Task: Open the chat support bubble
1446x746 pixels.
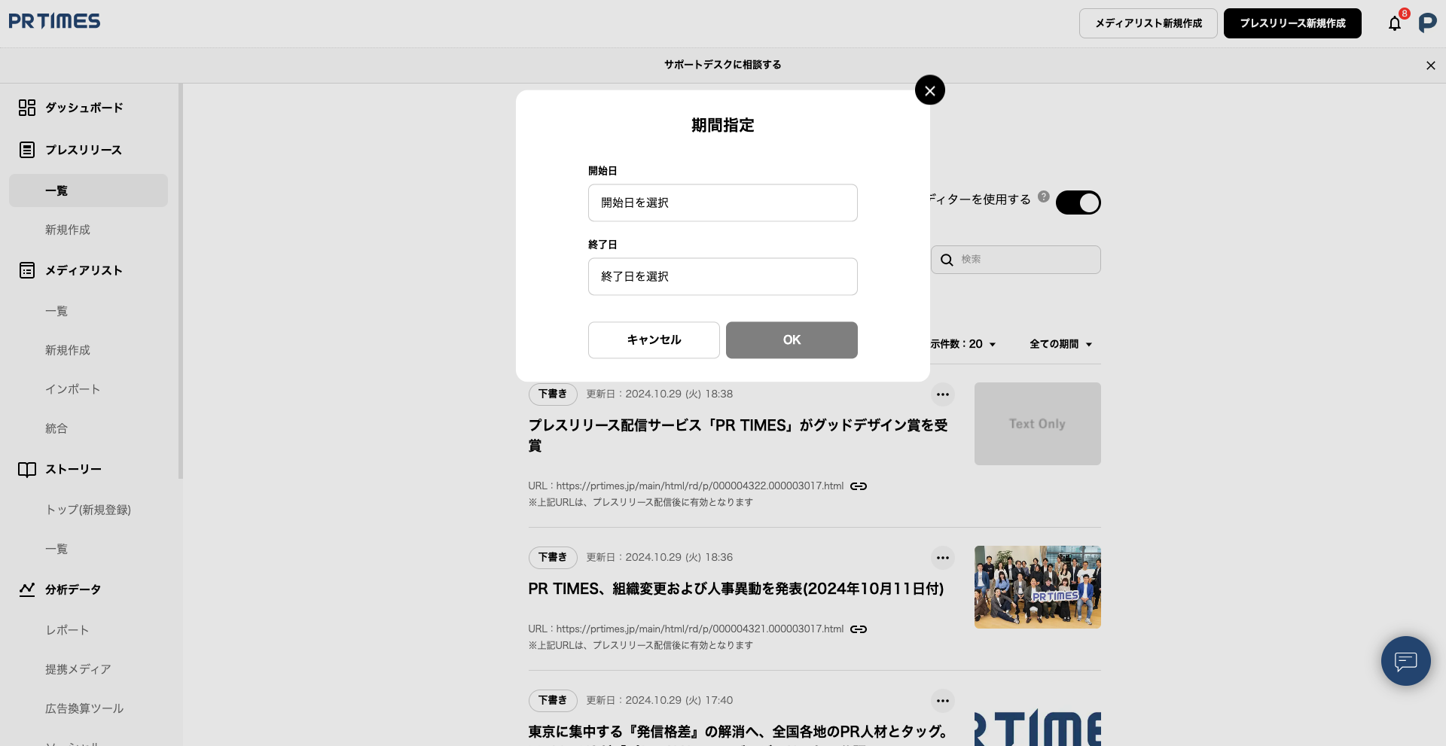Action: click(x=1405, y=661)
